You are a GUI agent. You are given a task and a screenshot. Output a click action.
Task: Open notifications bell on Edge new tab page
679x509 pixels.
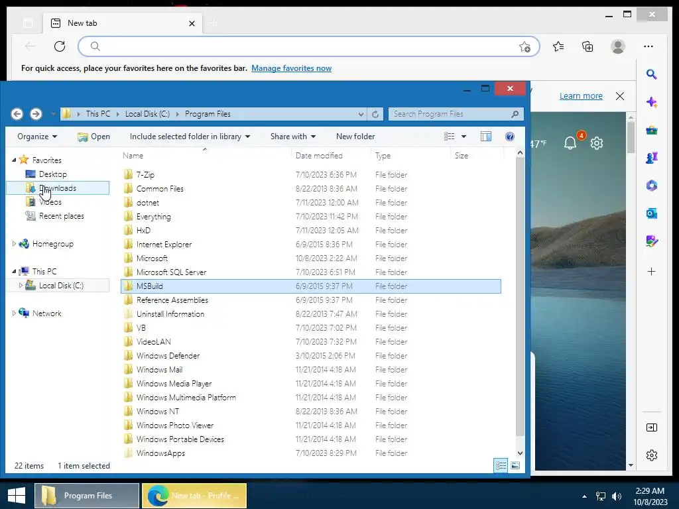(x=570, y=143)
